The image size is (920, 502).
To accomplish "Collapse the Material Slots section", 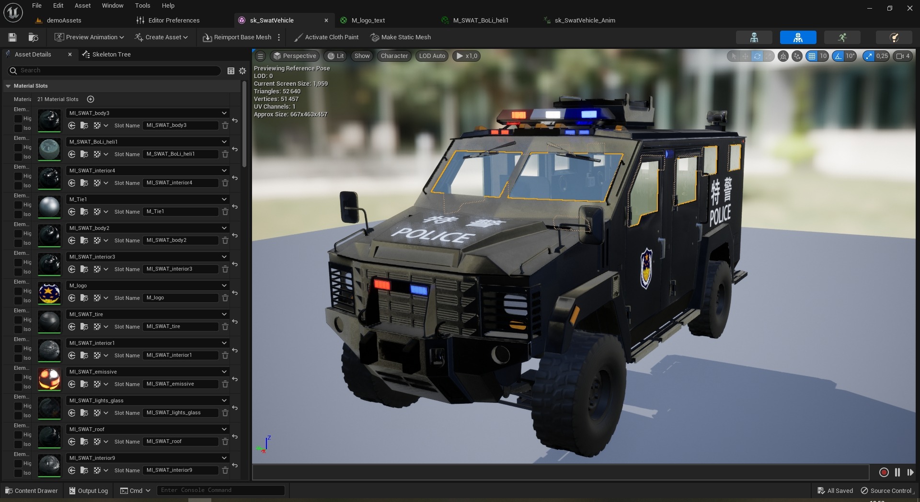I will (8, 86).
